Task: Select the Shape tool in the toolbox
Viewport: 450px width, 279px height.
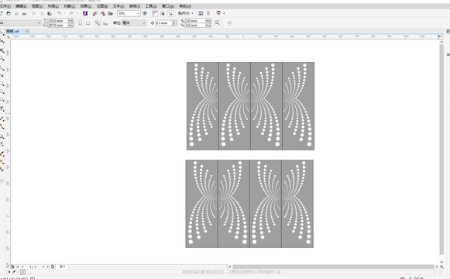Action: click(x=2, y=41)
